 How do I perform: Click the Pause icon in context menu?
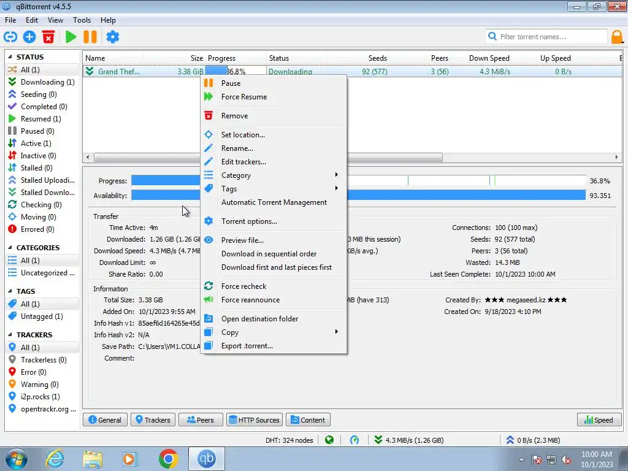click(x=209, y=83)
